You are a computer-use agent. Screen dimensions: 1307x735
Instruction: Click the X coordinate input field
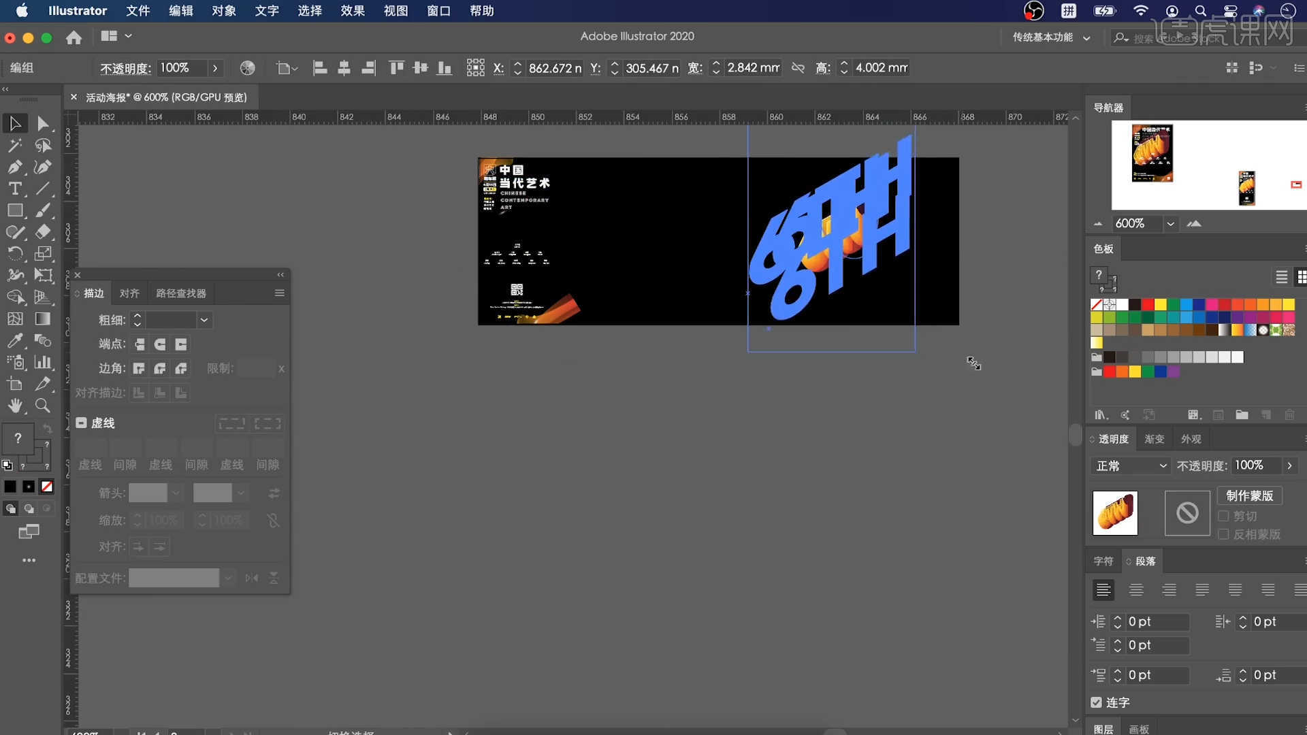(555, 67)
